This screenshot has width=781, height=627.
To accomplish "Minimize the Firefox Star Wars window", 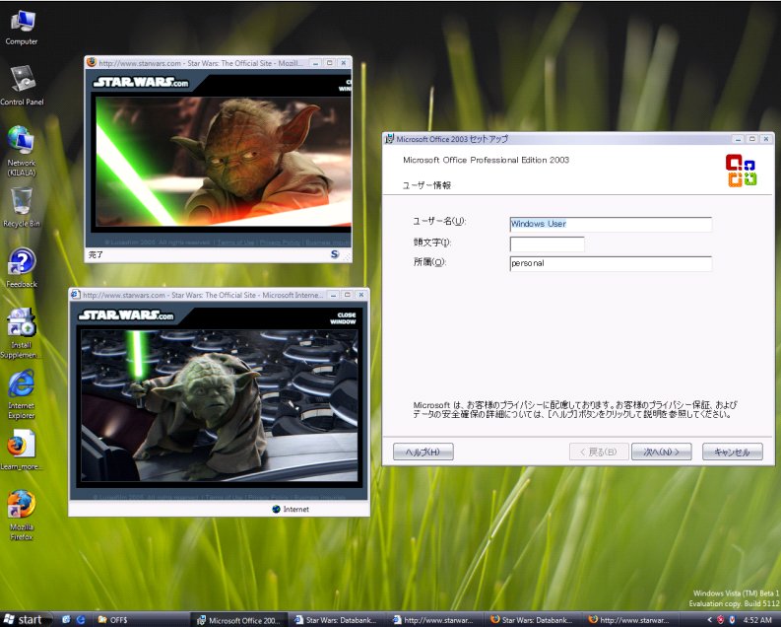I will 315,63.
